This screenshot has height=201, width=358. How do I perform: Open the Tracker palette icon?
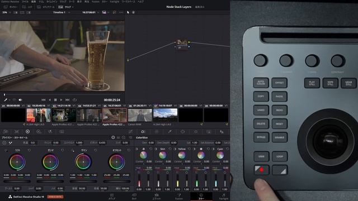tap(196, 132)
